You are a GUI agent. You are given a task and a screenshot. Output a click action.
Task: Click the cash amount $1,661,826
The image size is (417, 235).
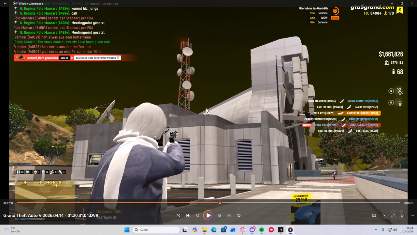[x=391, y=55]
